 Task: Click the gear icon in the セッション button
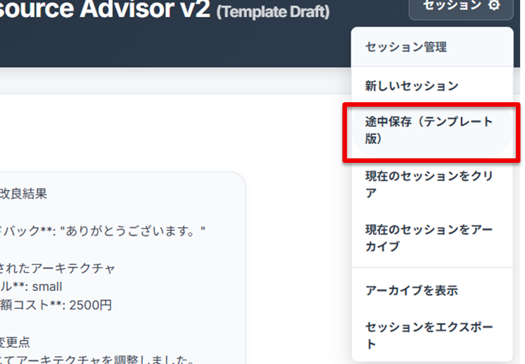(494, 5)
